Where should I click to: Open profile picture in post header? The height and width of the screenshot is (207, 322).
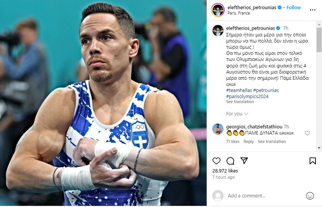coord(218,10)
